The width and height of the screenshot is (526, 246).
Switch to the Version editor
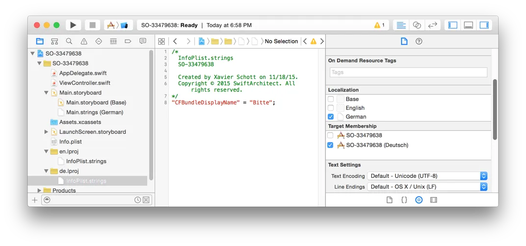tap(432, 25)
